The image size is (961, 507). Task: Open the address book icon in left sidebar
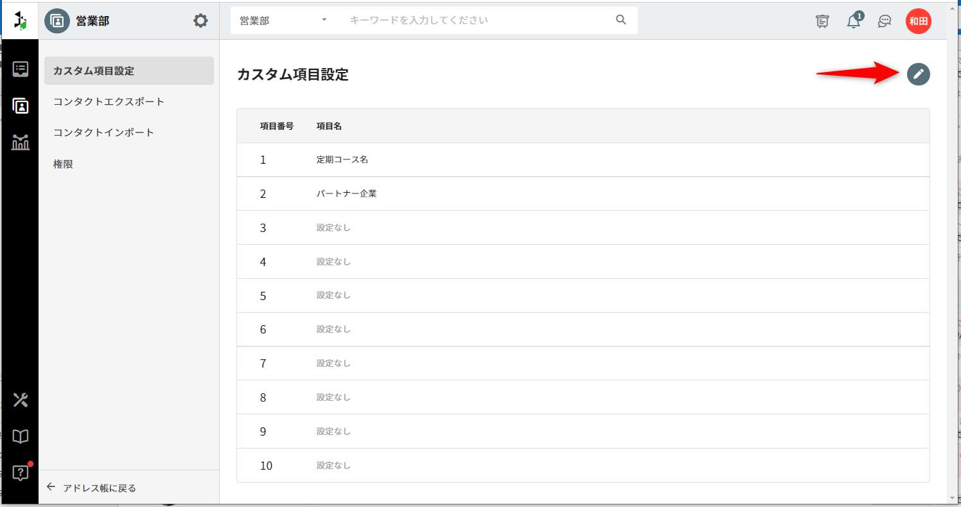[x=21, y=106]
